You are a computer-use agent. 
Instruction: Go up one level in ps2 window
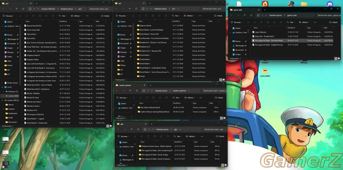tap(17, 9)
